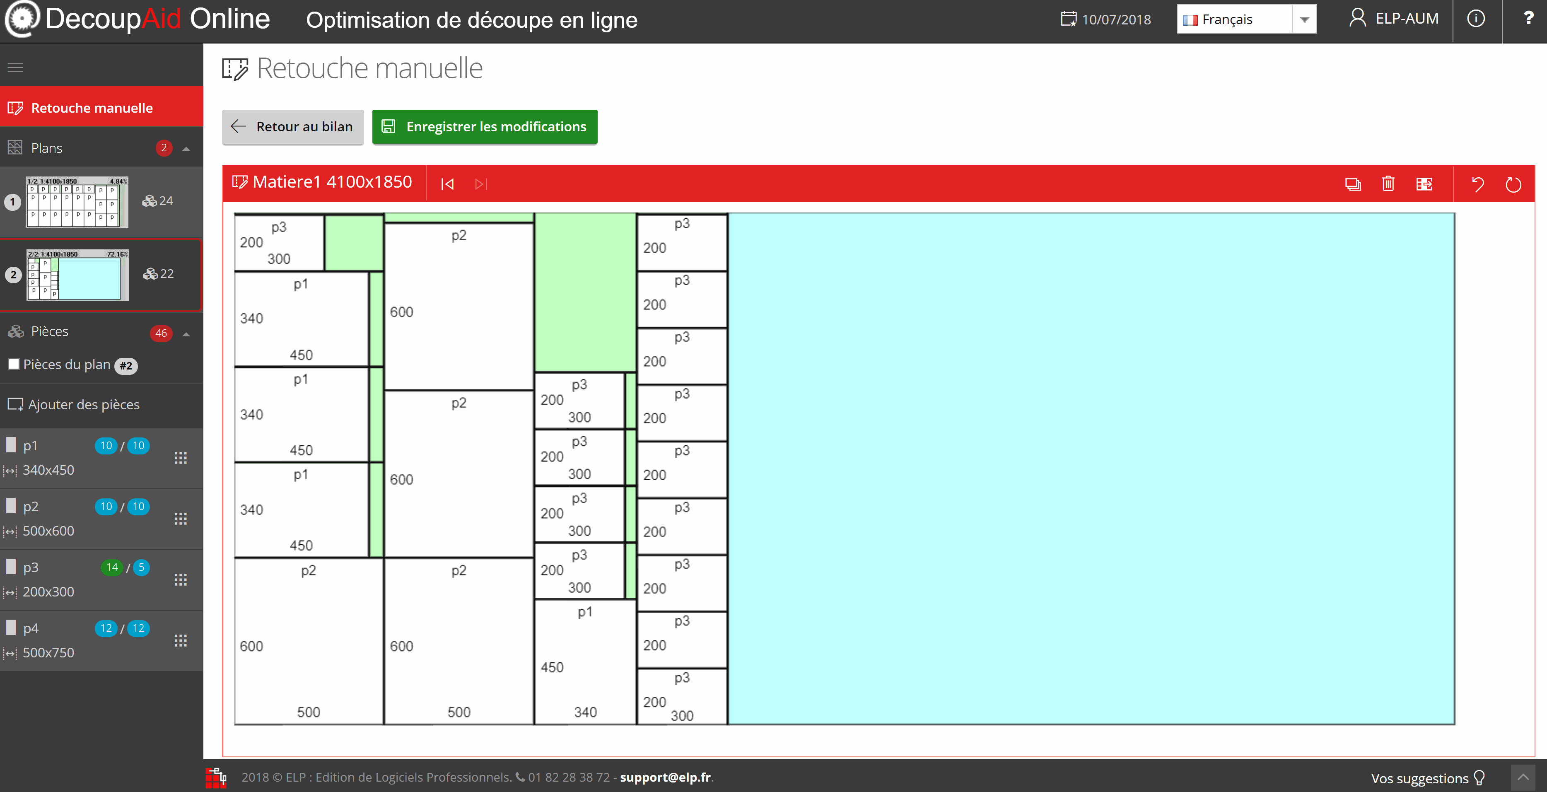Select plan 1 thumbnail

pos(77,202)
